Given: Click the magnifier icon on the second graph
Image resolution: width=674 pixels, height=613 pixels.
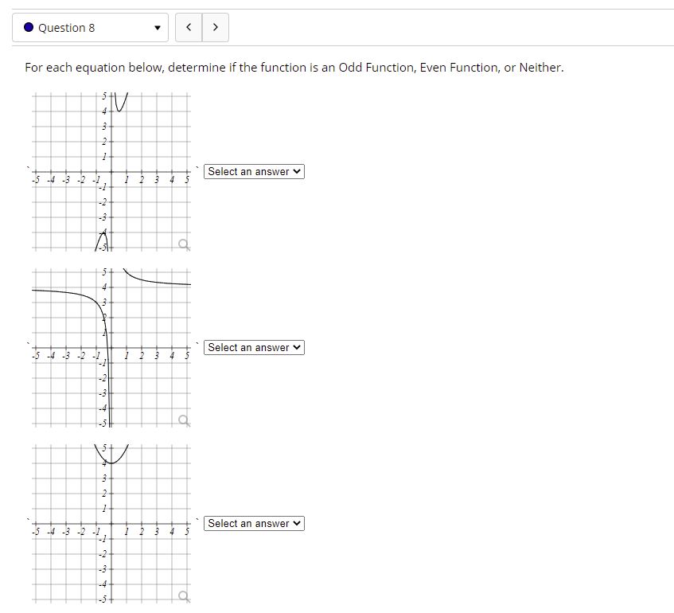Looking at the screenshot, I should point(184,421).
